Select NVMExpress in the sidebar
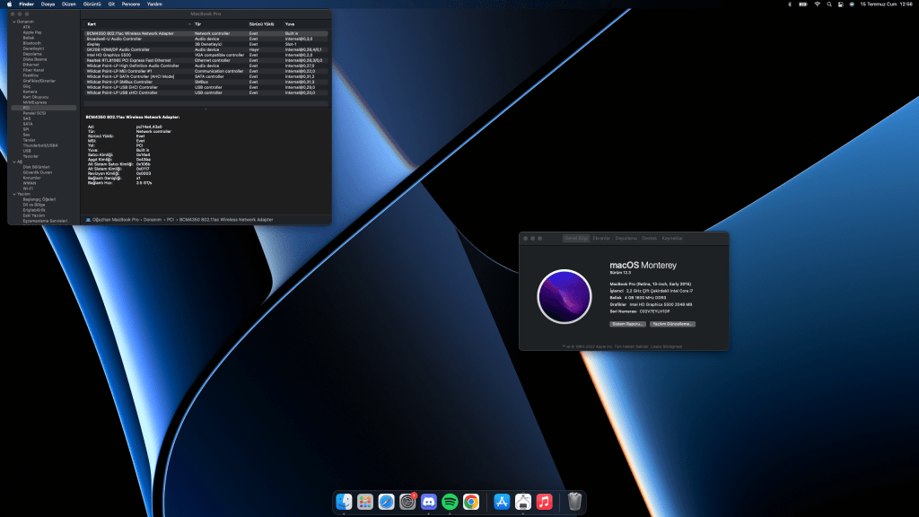Screen dimensions: 919x517 coord(35,102)
